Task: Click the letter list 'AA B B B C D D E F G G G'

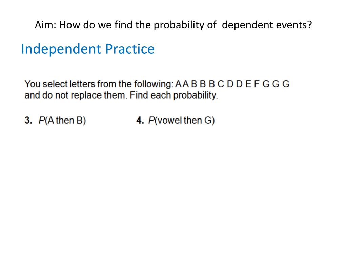Action: [232, 84]
